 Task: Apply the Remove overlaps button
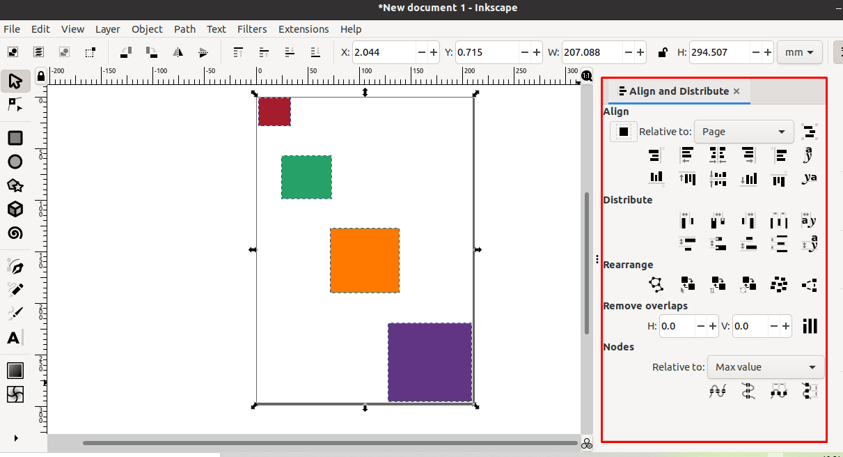tap(810, 325)
